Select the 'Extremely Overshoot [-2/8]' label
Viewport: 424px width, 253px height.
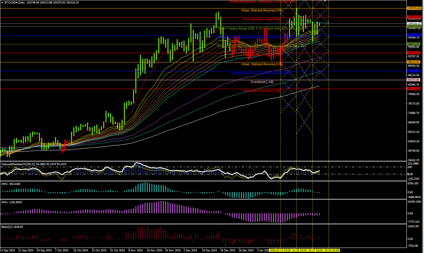point(262,91)
